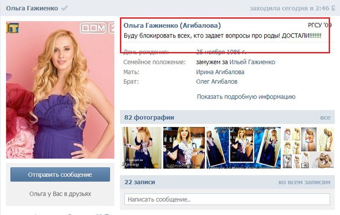Click the Отправить сообщение button
This screenshot has width=340, height=215.
coord(60,175)
